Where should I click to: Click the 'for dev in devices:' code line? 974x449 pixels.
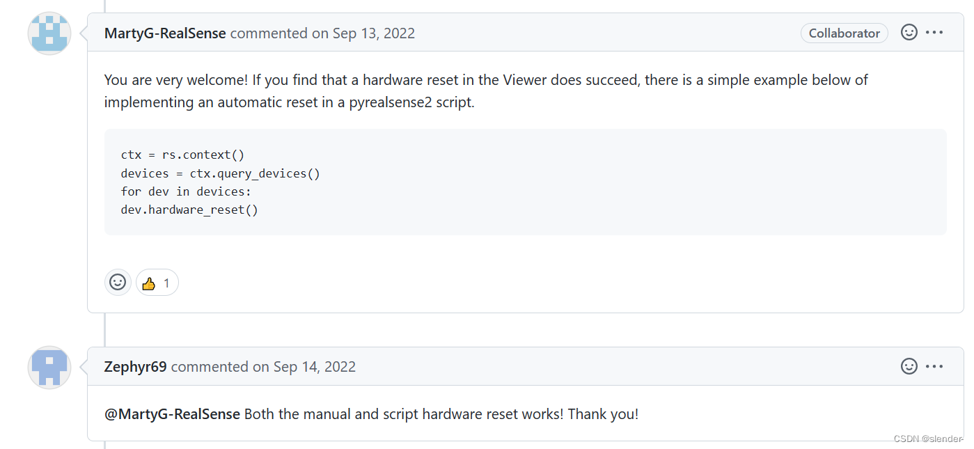coord(186,191)
